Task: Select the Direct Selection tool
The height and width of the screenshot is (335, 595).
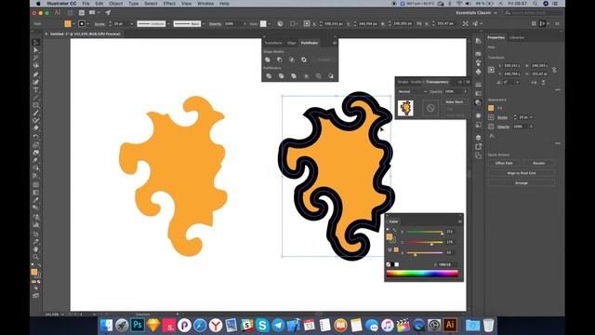Action: click(35, 50)
